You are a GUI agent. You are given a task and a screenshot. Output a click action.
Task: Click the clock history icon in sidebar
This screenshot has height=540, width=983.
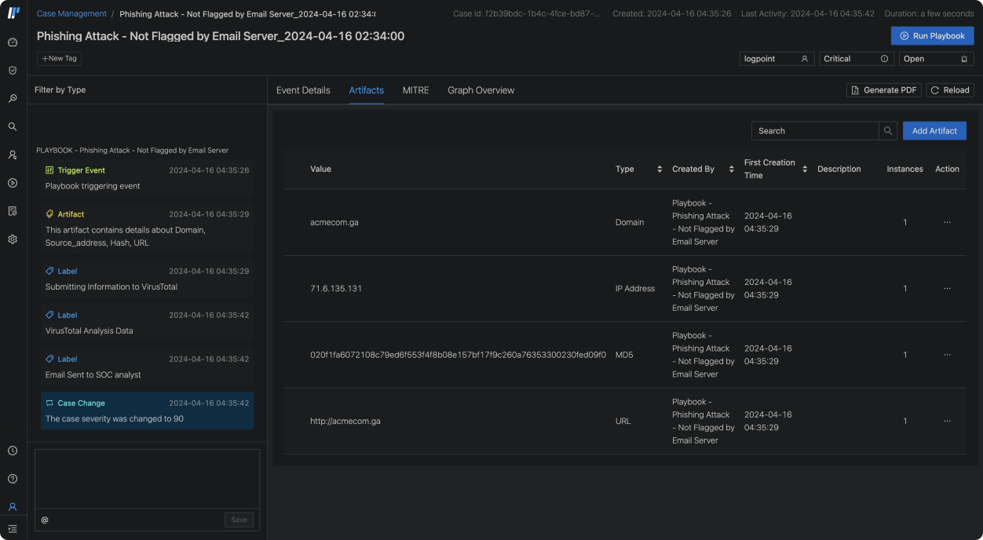point(13,451)
